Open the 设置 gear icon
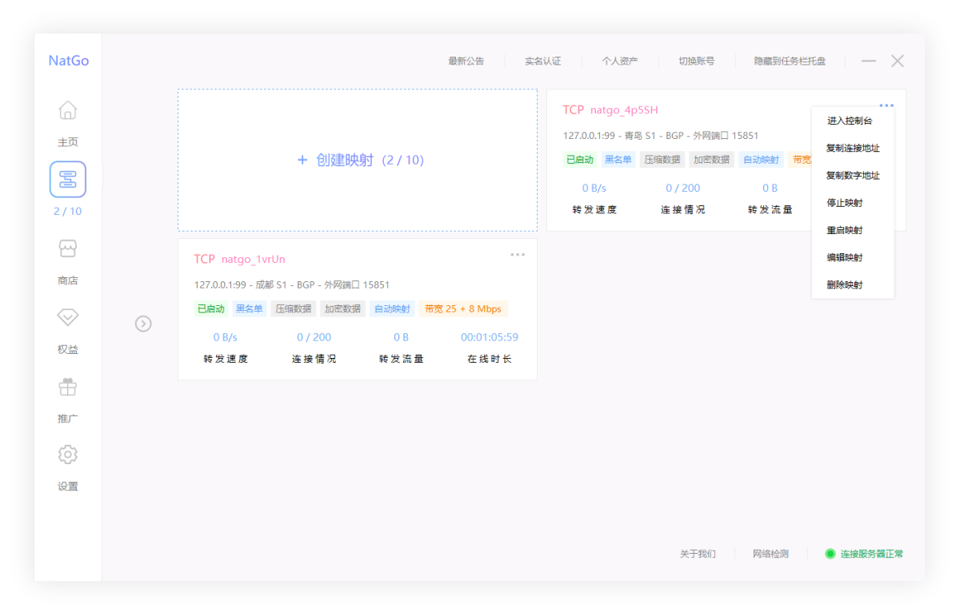The width and height of the screenshot is (960, 616). 68,455
